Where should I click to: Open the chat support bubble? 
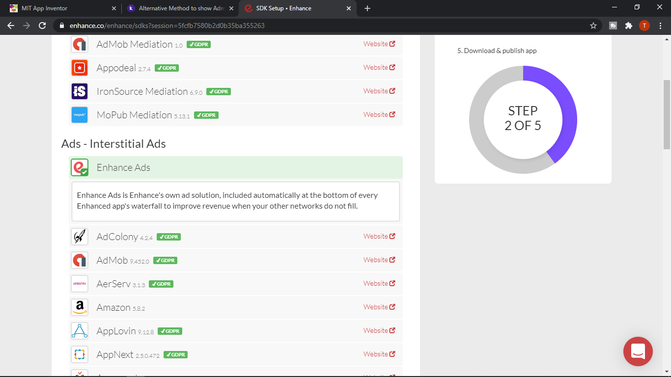pos(638,351)
